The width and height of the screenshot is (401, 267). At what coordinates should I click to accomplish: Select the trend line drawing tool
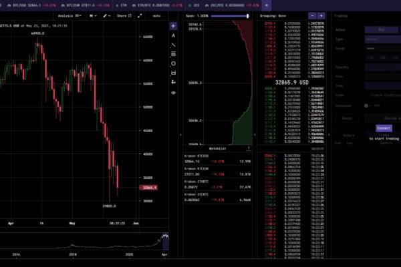click(x=173, y=44)
